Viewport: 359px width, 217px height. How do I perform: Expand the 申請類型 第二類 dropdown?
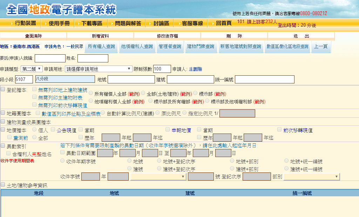click(x=31, y=69)
